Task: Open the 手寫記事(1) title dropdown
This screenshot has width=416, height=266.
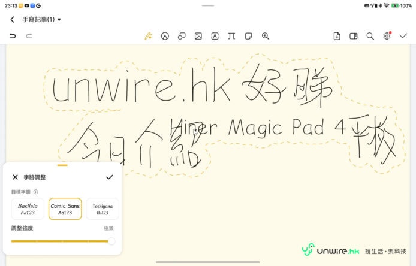Action: (41, 19)
